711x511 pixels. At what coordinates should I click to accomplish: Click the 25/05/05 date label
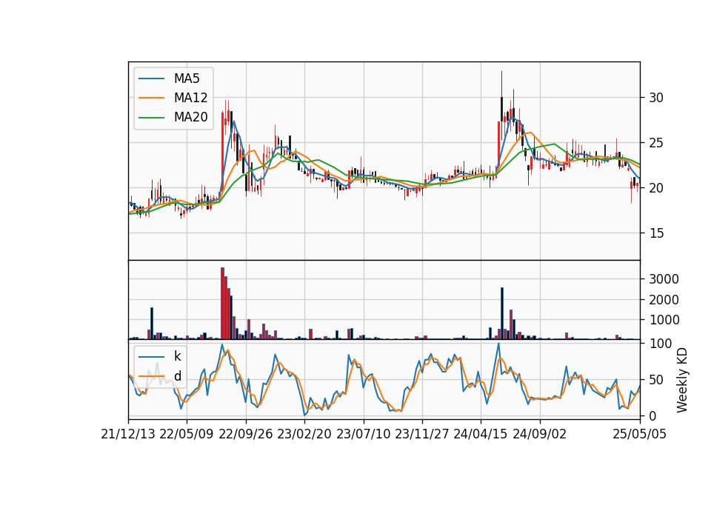tap(640, 434)
